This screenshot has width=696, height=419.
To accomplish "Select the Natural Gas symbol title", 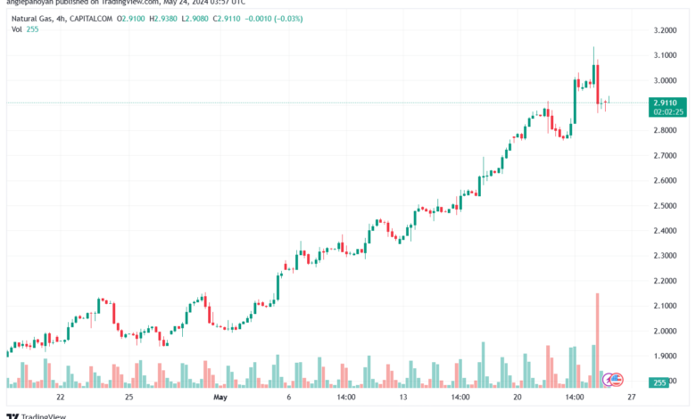I will 31,19.
